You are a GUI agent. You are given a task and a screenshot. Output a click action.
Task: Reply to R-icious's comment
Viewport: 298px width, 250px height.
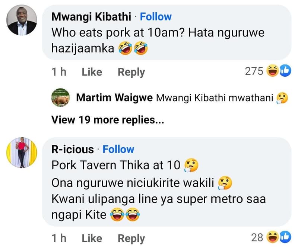point(131,238)
